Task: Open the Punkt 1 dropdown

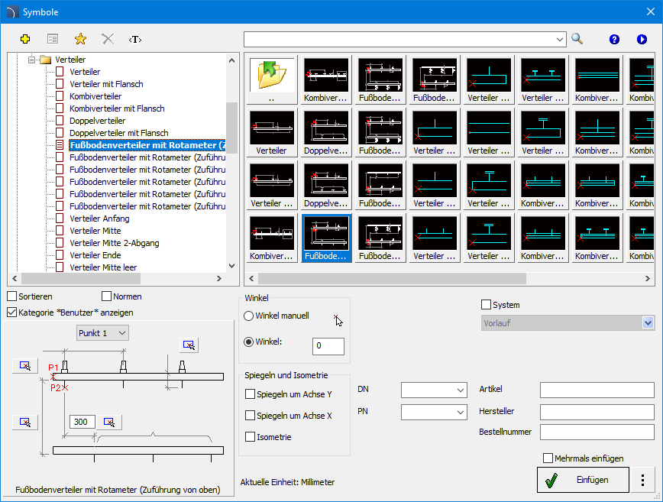Action: [x=103, y=333]
